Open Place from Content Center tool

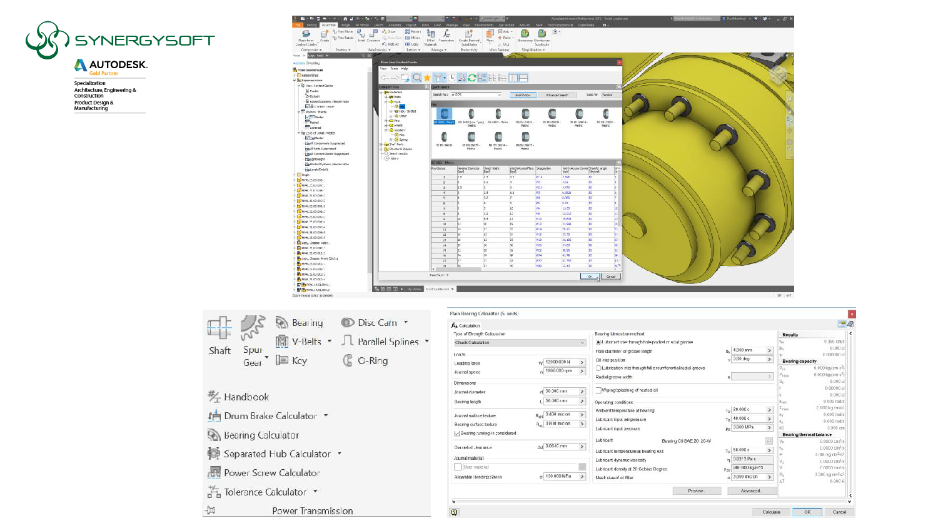[x=305, y=36]
